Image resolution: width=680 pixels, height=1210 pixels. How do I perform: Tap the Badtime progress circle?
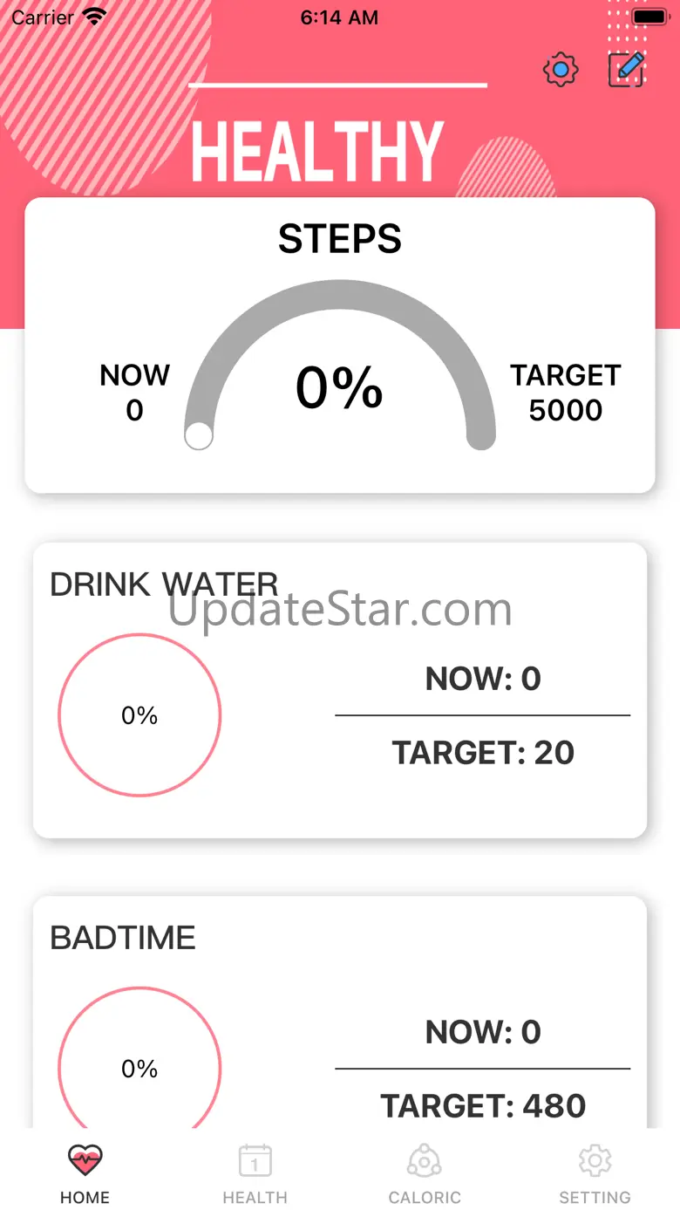(x=139, y=1069)
